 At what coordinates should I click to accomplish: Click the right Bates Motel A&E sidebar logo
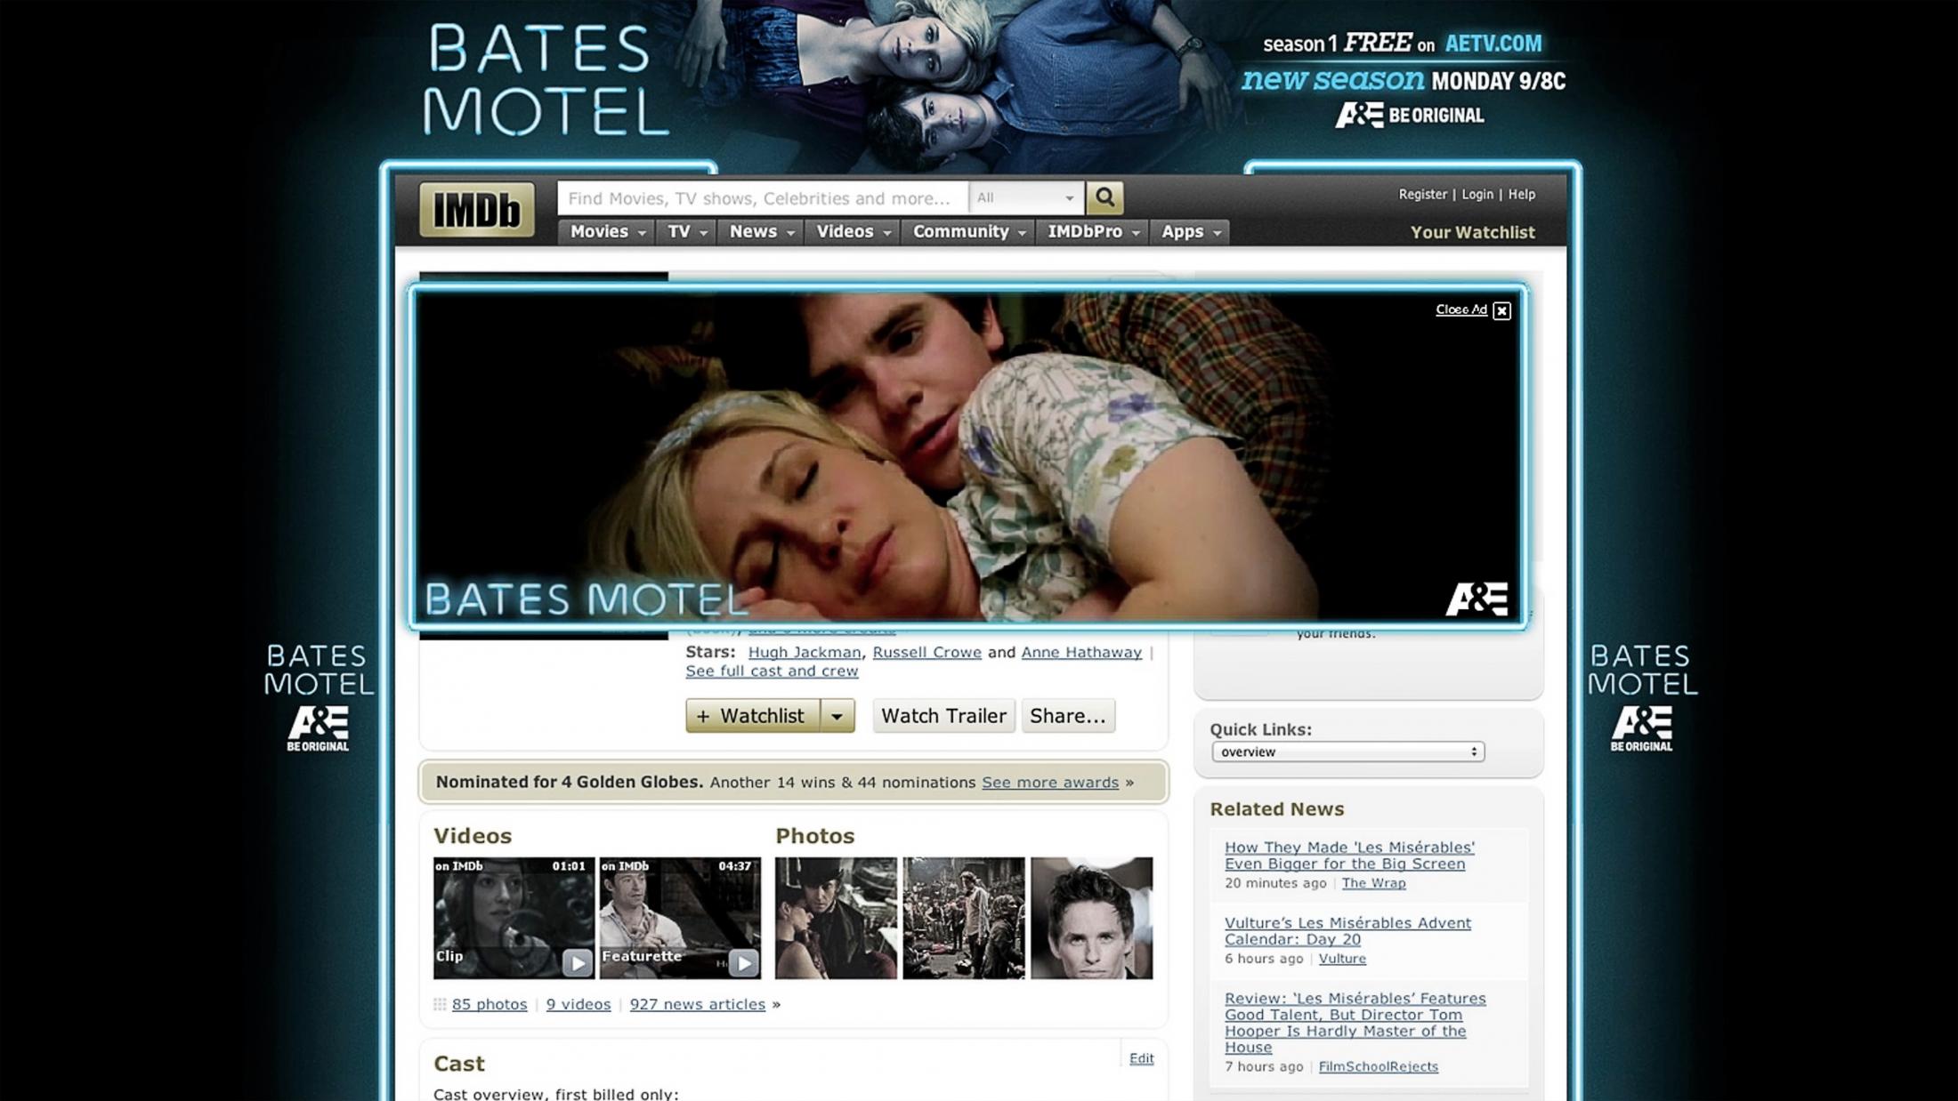tap(1642, 698)
